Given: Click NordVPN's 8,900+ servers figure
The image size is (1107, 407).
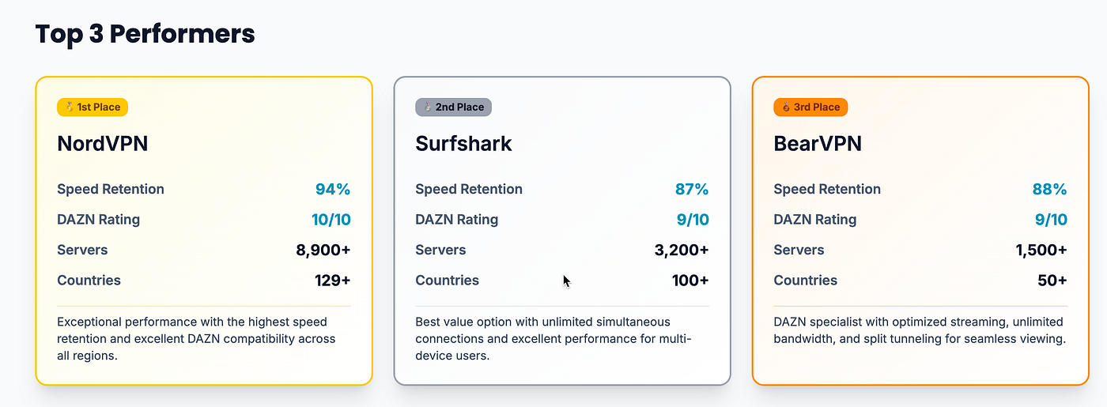Looking at the screenshot, I should coord(323,250).
